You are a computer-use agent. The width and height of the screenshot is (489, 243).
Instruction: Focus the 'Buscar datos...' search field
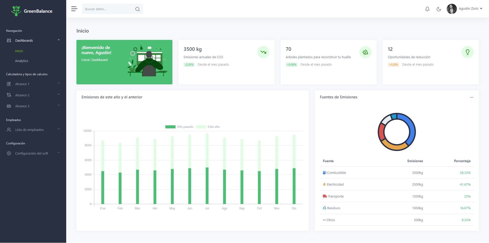108,9
